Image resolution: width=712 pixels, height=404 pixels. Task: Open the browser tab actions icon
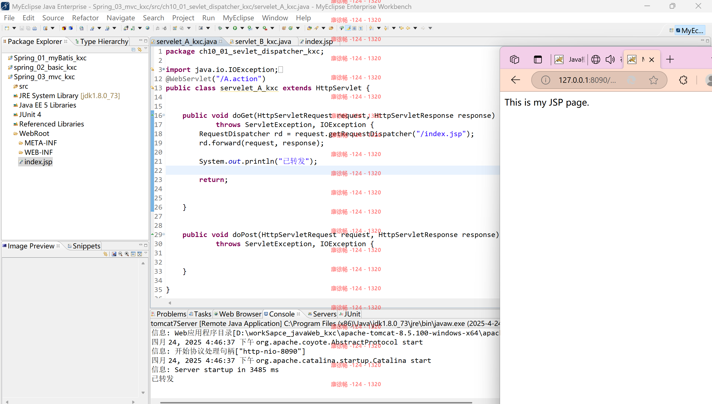(515, 59)
